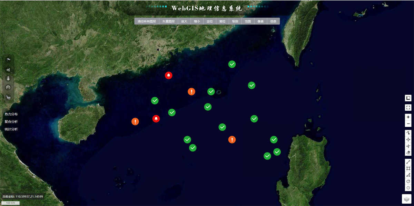Open the thermometer temperature icon
The height and width of the screenshot is (206, 414).
coord(9,78)
